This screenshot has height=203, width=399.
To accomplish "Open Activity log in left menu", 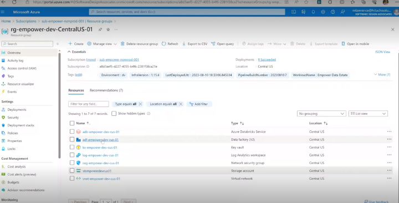I will click(x=16, y=60).
